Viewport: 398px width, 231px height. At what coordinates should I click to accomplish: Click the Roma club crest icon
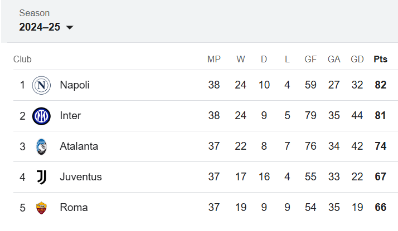point(41,208)
